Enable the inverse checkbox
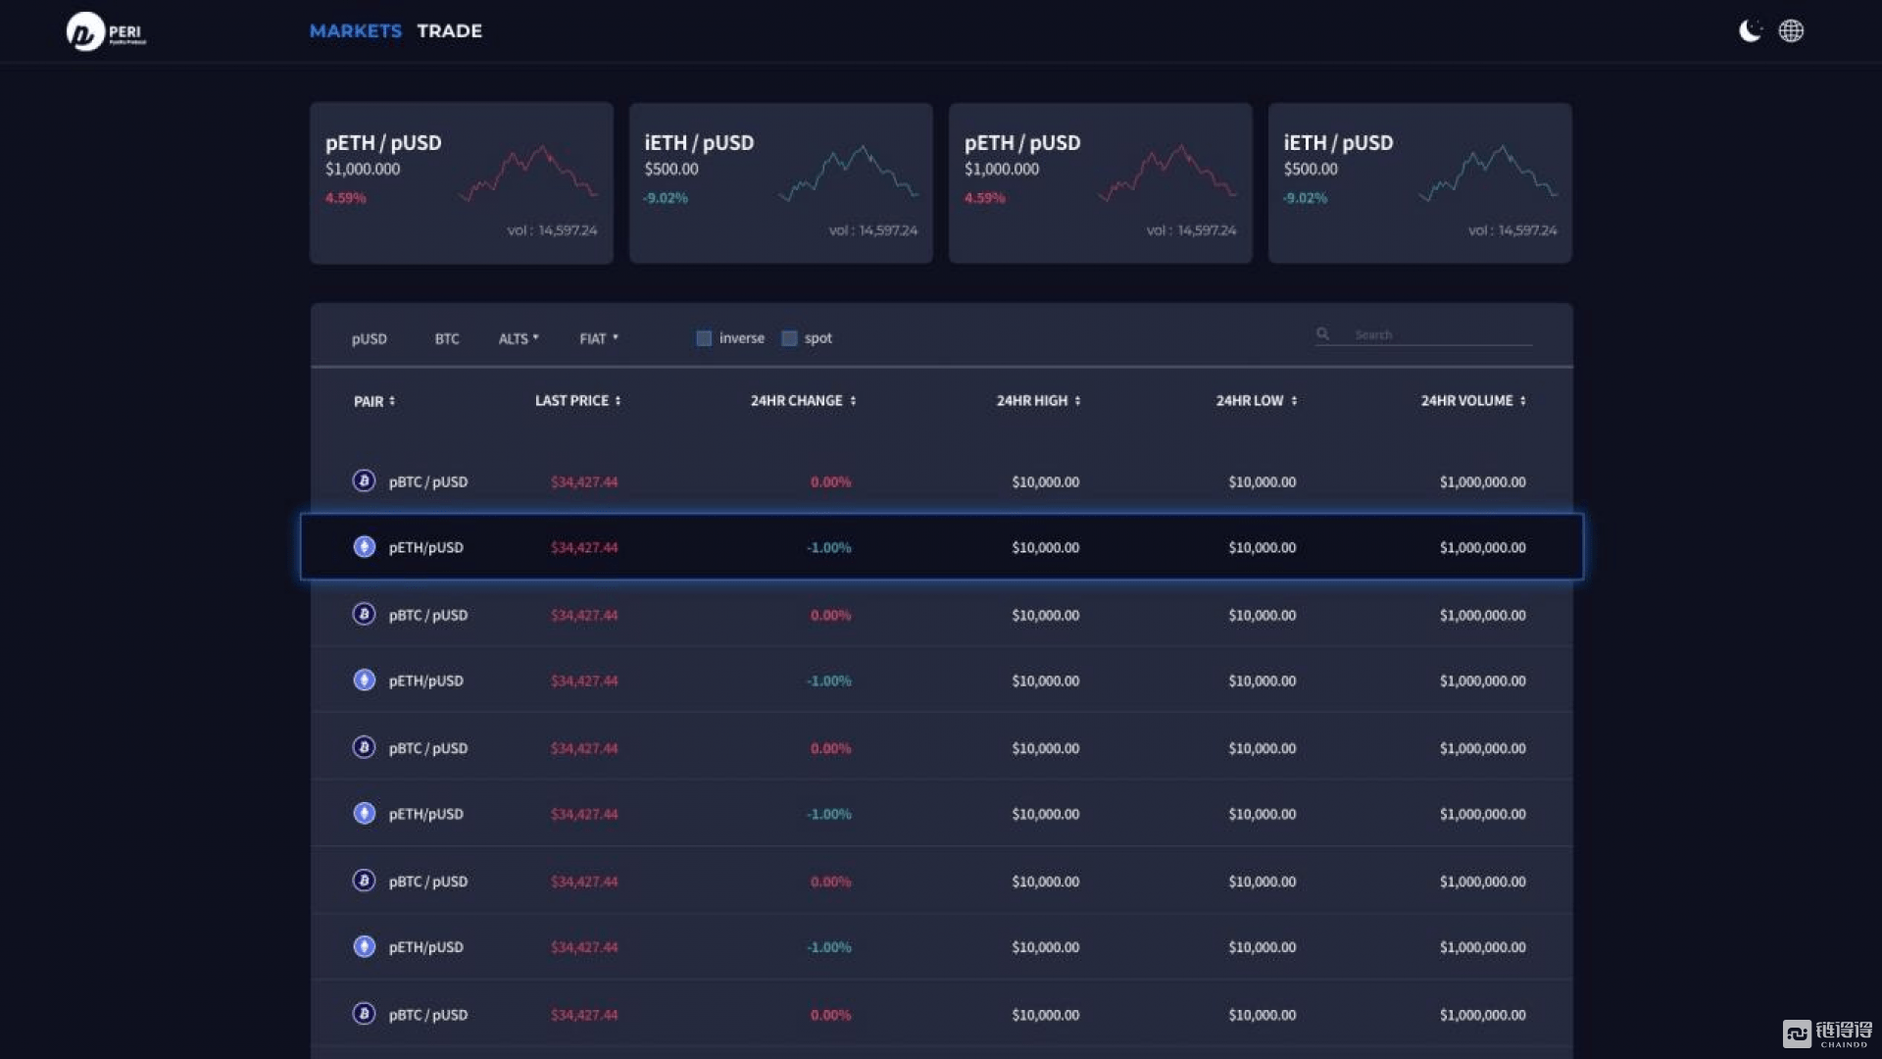 [704, 338]
